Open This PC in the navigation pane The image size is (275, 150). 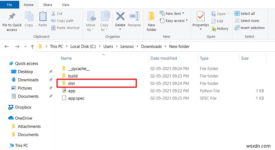point(21,145)
